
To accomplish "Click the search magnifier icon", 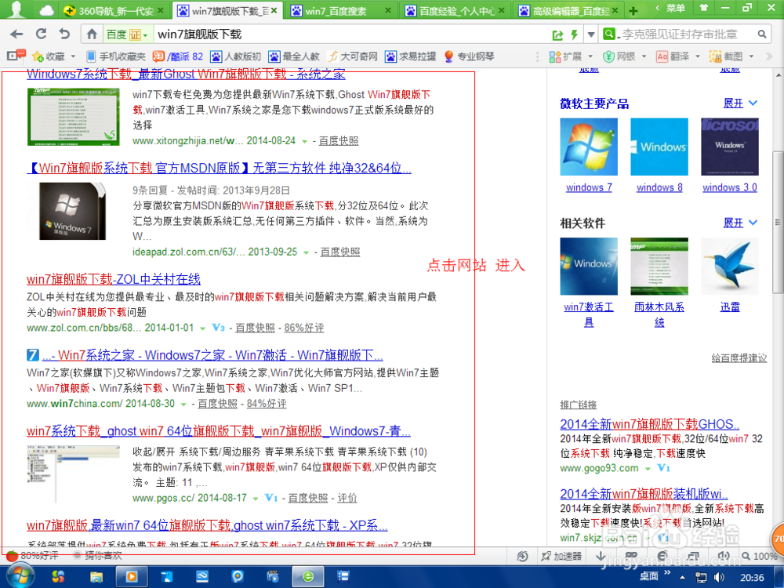I will coord(761,34).
